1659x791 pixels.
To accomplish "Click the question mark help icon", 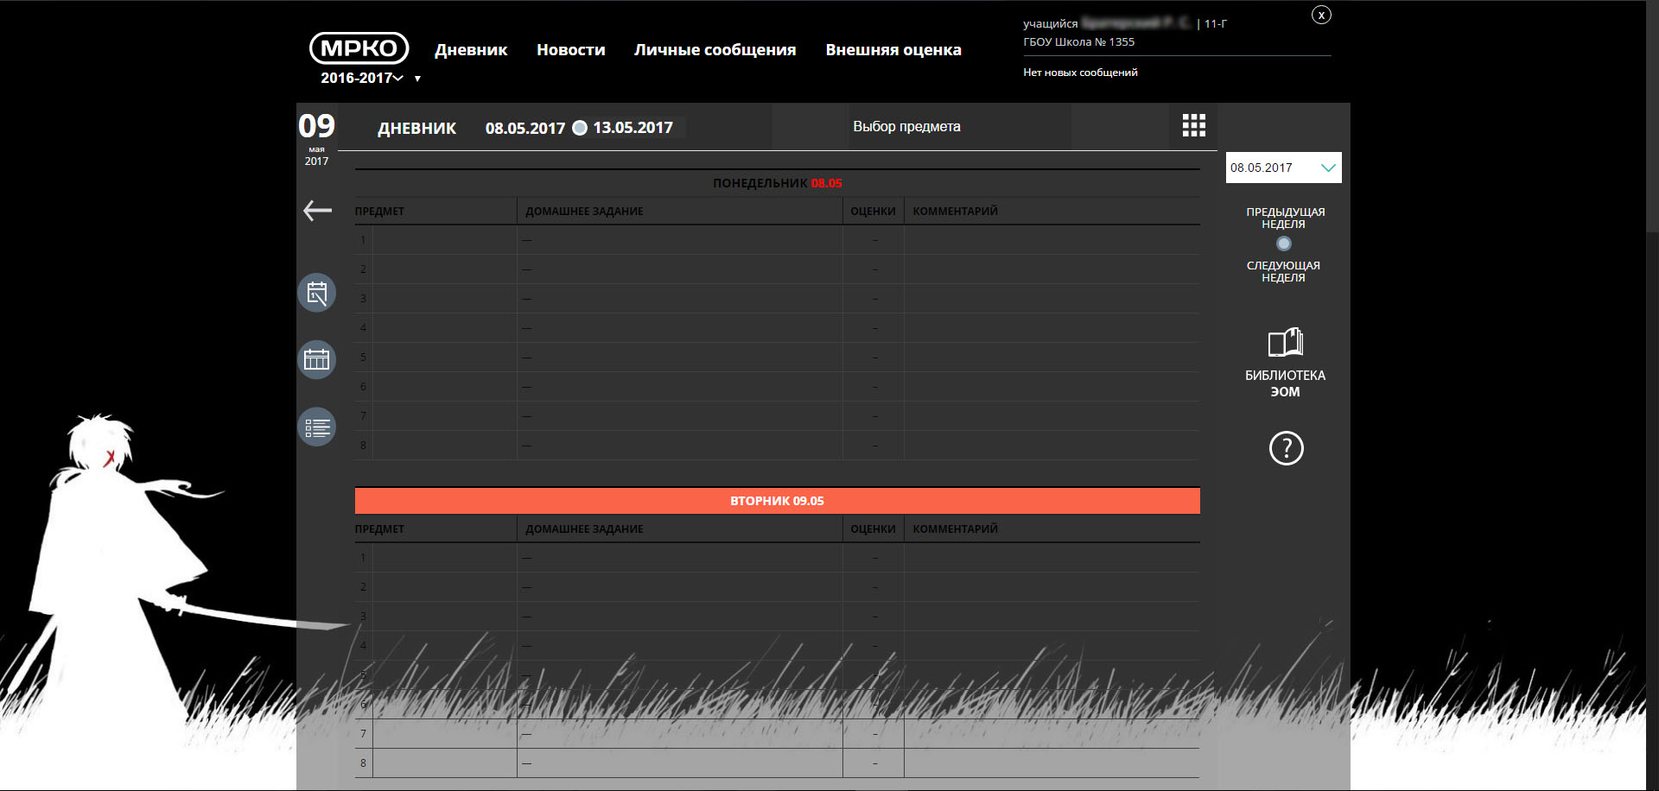I will tap(1286, 448).
